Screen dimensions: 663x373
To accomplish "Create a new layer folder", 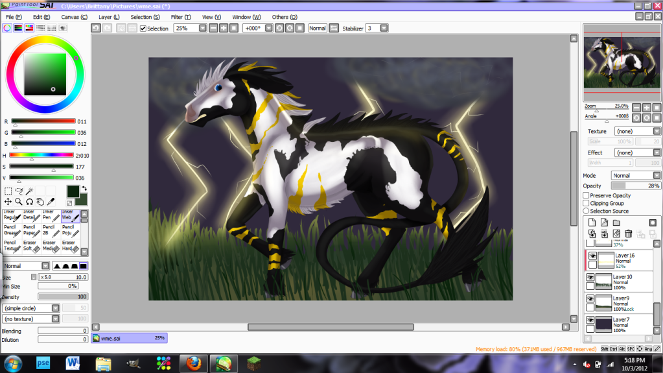I will (x=616, y=223).
